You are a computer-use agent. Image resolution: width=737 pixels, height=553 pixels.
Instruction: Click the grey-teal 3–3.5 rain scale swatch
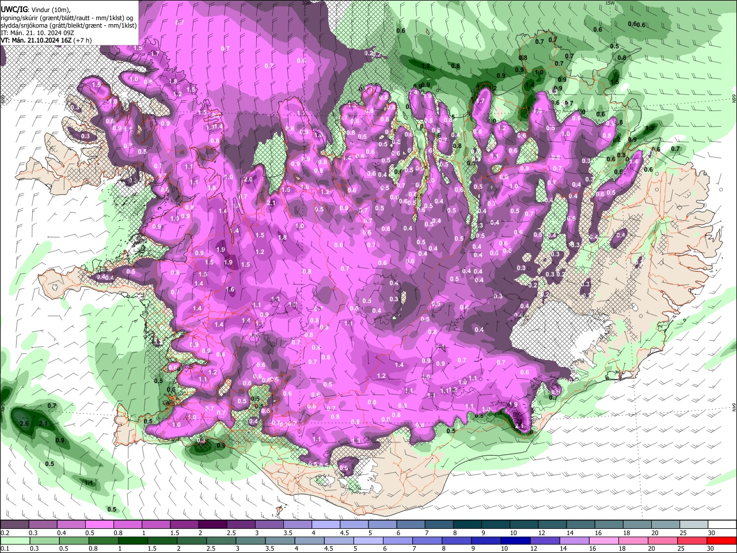click(x=249, y=541)
